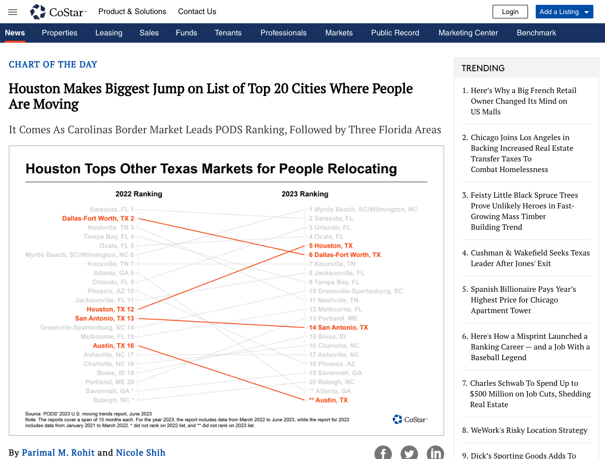Click '** Austin, TX' in 2023 ranking
Viewport: 605px width, 459px height.
click(x=328, y=400)
